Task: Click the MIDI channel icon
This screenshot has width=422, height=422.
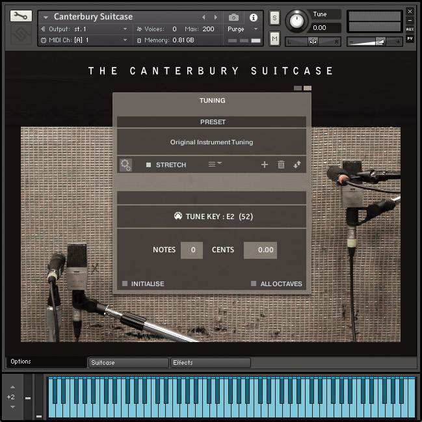Action: 44,40
